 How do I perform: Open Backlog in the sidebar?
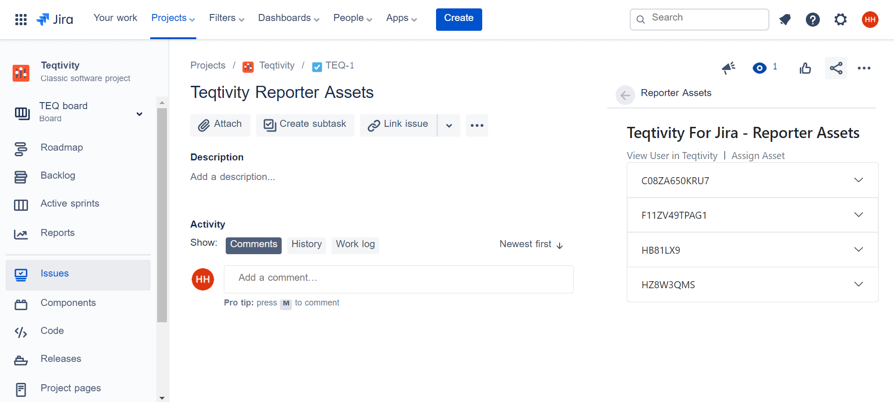coord(78,176)
